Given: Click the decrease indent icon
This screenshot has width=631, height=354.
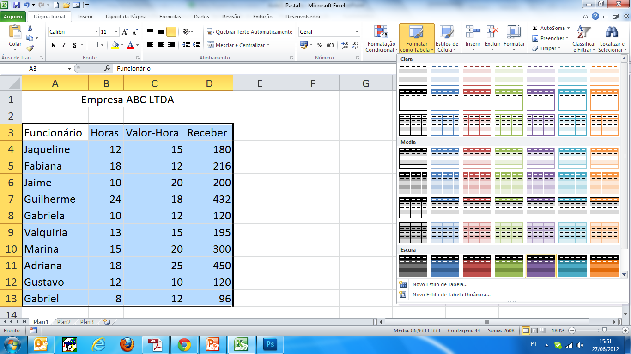Looking at the screenshot, I should (x=186, y=45).
